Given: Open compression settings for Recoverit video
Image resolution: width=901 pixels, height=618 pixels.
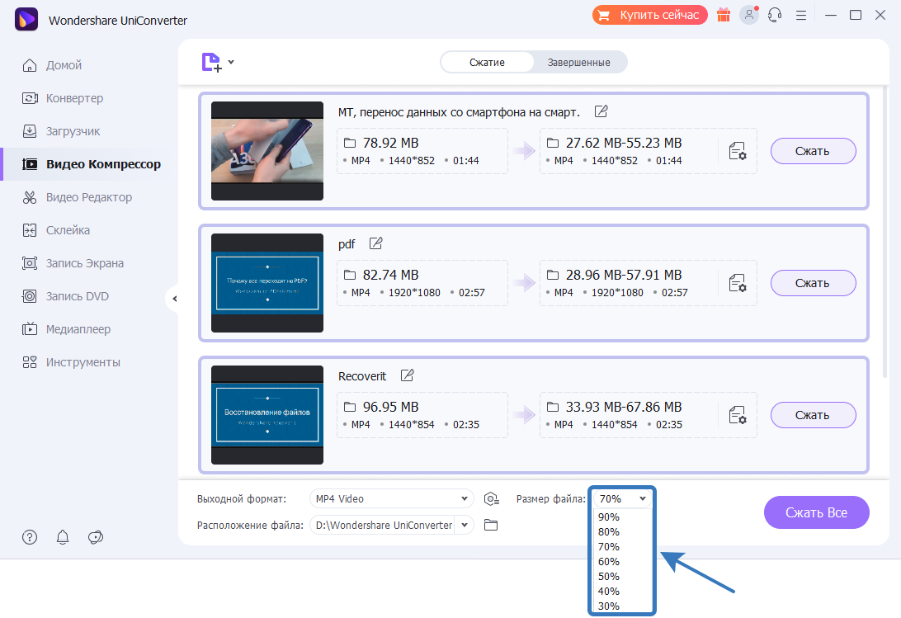Looking at the screenshot, I should [738, 415].
